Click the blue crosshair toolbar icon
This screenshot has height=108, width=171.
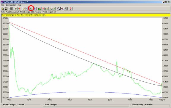point(35,9)
